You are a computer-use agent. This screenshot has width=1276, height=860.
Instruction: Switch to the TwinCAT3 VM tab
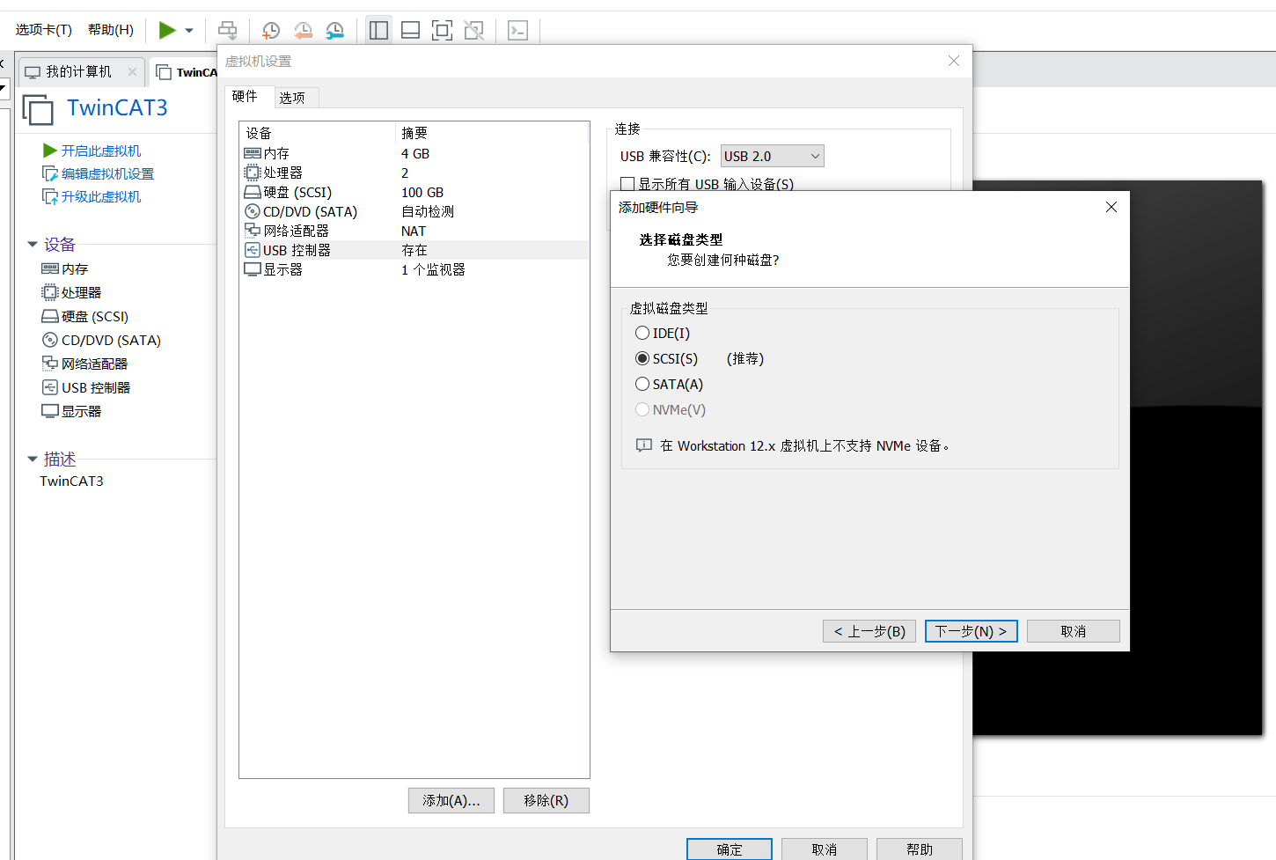(187, 72)
